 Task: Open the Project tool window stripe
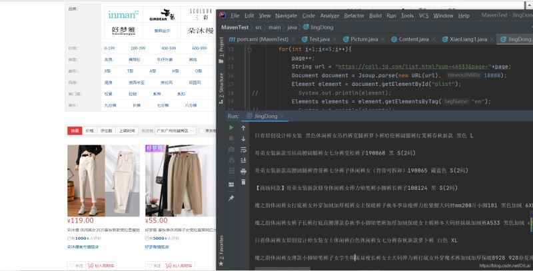pyautogui.click(x=221, y=50)
